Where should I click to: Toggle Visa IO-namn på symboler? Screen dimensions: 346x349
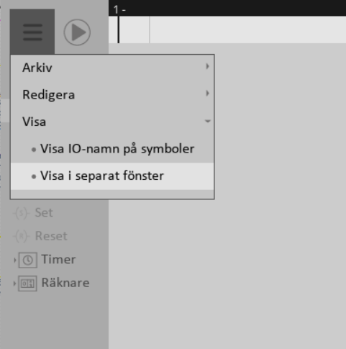[112, 149]
